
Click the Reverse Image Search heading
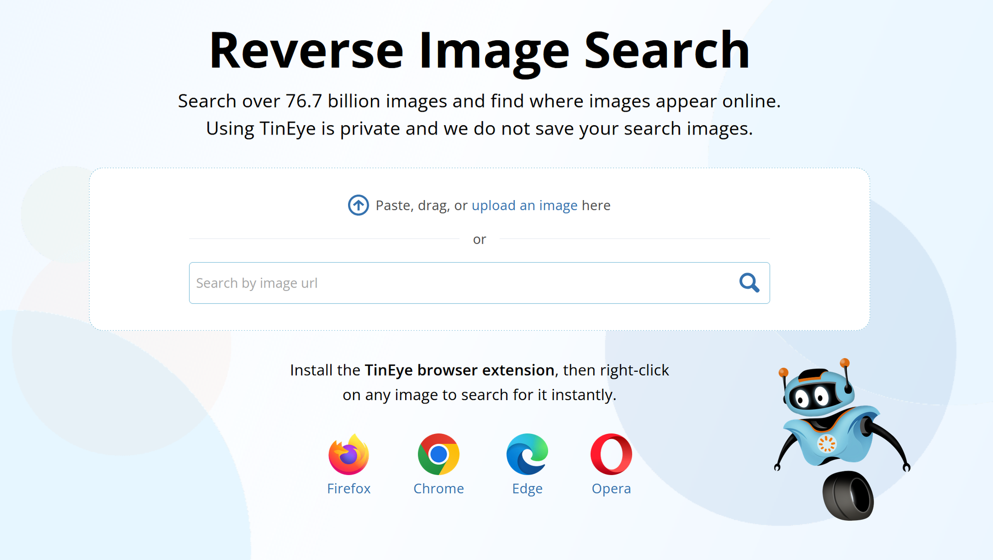(480, 50)
